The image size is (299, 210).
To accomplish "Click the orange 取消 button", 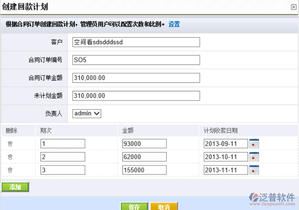I will click(164, 207).
